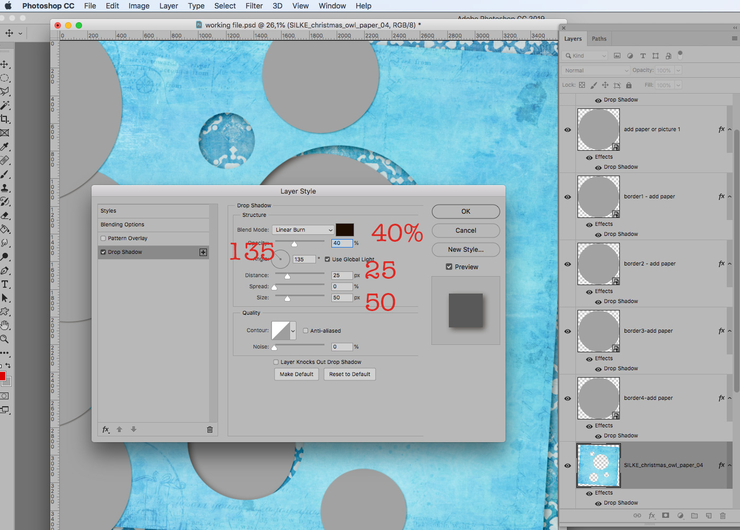Uncheck the Drop Shadow style checkbox
This screenshot has width=740, height=530.
click(103, 252)
